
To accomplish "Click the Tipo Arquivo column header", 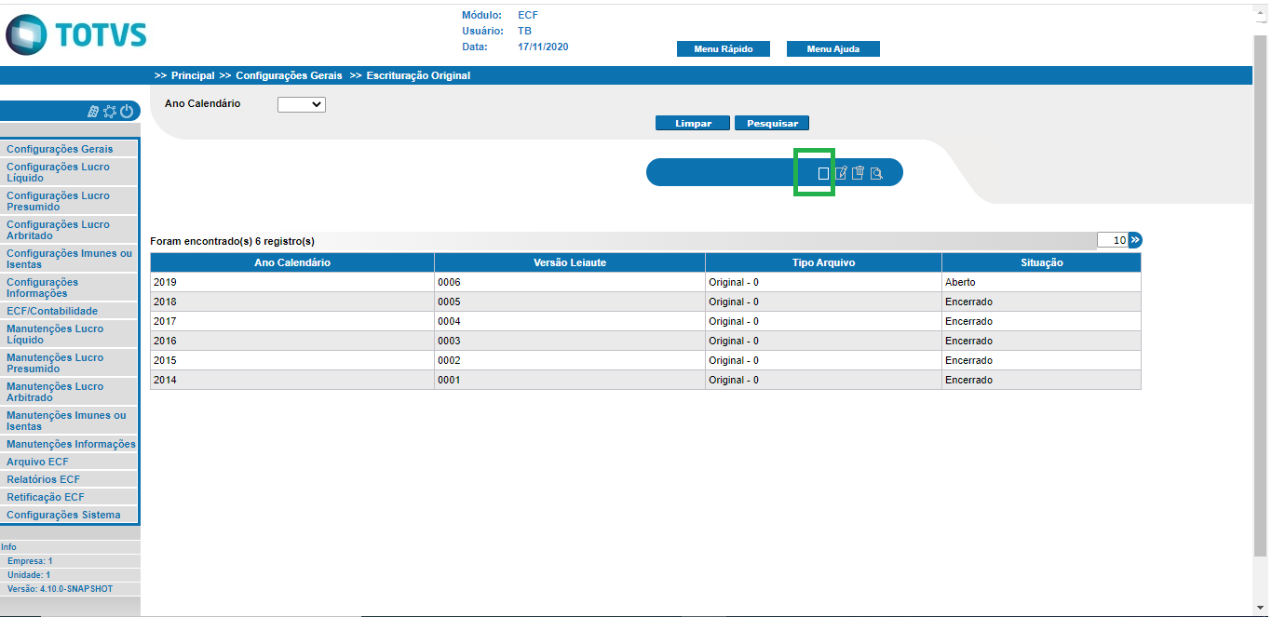I will pyautogui.click(x=823, y=262).
